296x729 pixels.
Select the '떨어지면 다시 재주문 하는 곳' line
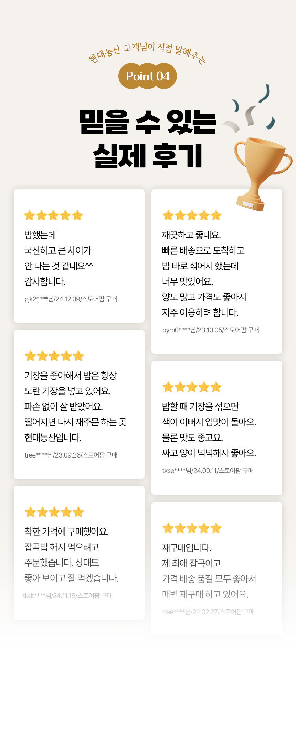pyautogui.click(x=75, y=422)
